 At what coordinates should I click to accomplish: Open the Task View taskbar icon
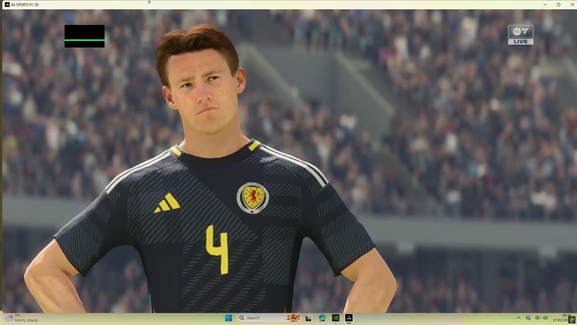tap(308, 318)
